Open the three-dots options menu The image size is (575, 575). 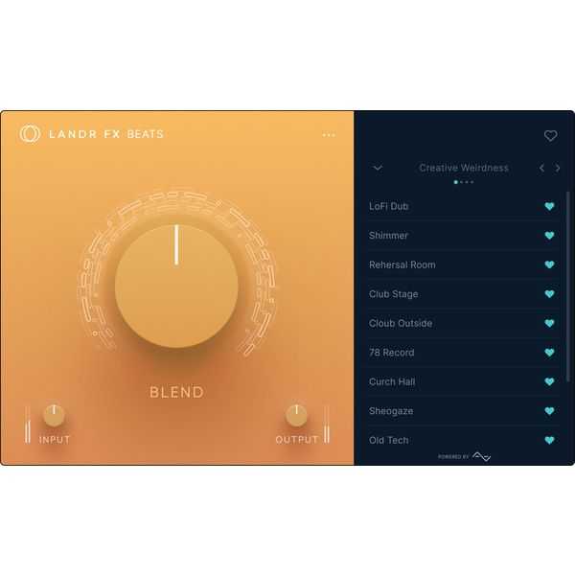tap(329, 135)
